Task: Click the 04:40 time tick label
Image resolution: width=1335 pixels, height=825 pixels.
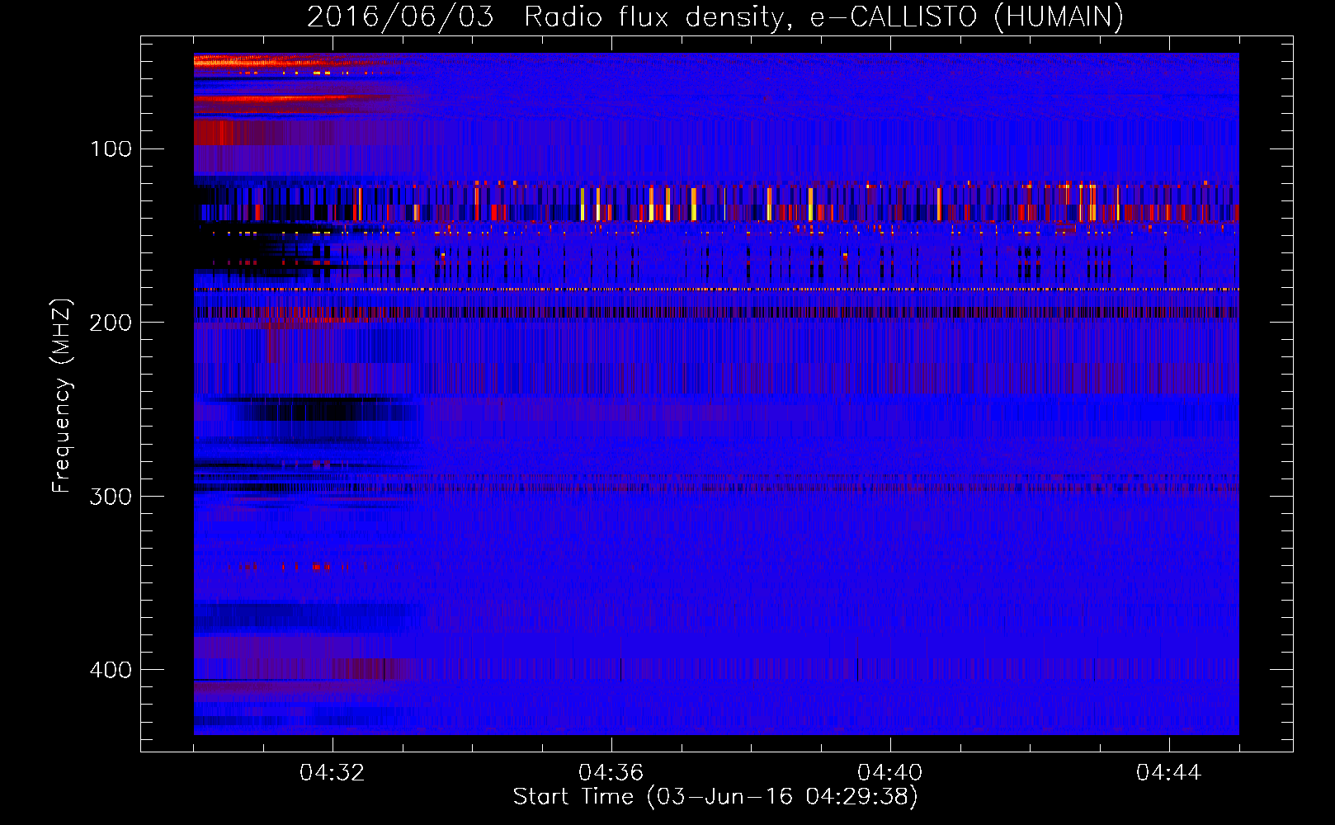Action: (x=889, y=773)
